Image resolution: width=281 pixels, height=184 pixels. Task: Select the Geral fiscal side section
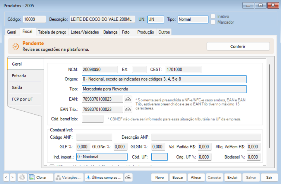click(x=25, y=64)
